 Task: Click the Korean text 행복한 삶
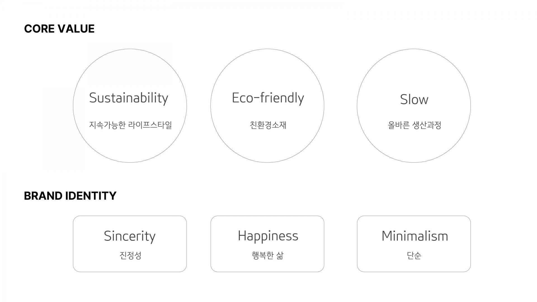click(x=268, y=255)
